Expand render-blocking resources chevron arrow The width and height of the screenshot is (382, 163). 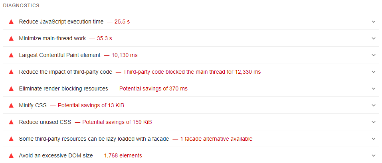(374, 88)
